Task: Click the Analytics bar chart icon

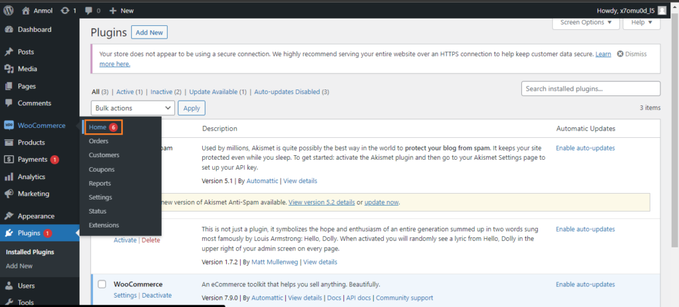Action: click(9, 176)
